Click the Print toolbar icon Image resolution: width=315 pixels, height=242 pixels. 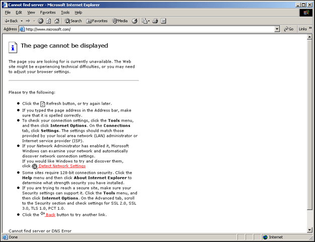pos(155,21)
